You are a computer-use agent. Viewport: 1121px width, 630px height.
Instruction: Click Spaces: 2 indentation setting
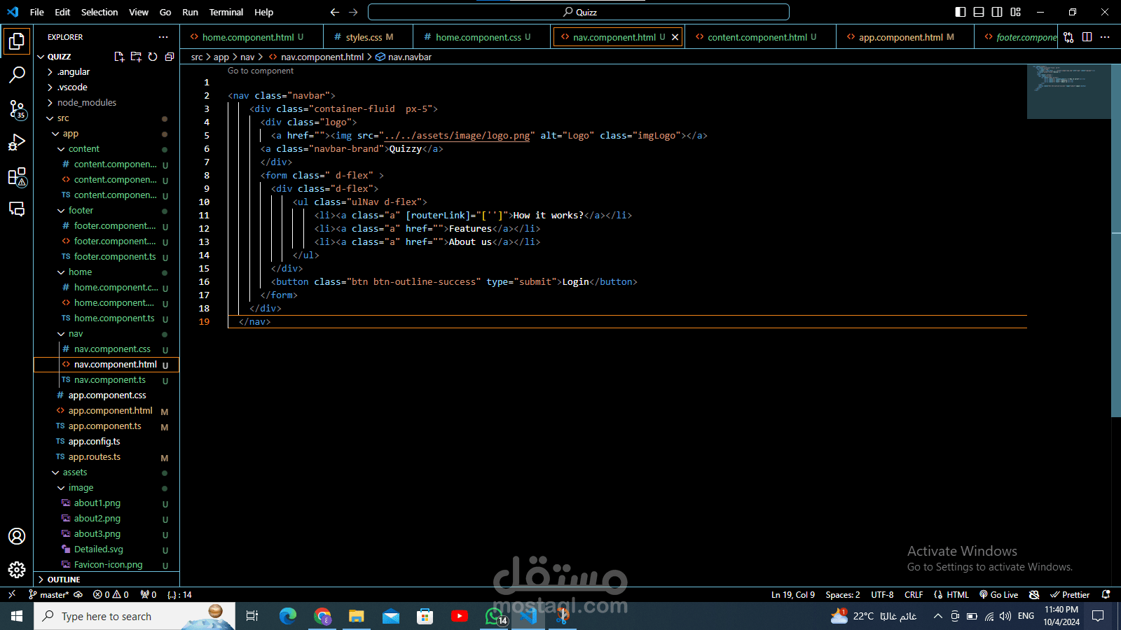point(843,594)
